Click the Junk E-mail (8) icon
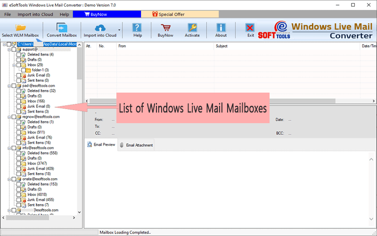Image resolution: width=377 pixels, height=236 pixels. [x=24, y=107]
